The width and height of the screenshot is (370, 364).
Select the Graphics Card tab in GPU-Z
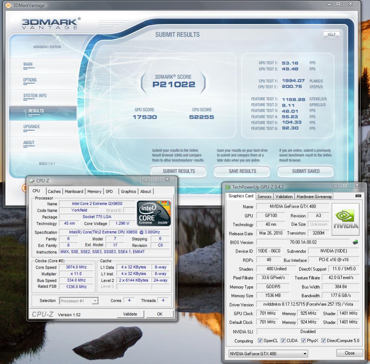(241, 196)
